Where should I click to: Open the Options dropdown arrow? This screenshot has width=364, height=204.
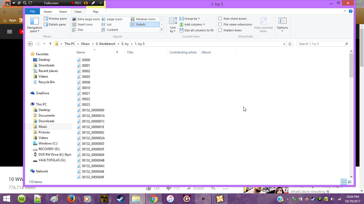pos(282,31)
